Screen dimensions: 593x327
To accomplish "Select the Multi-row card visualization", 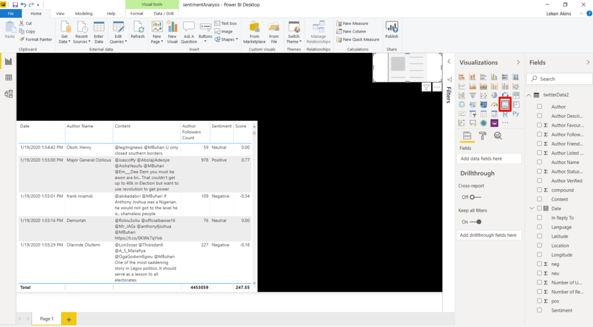I will tap(516, 105).
